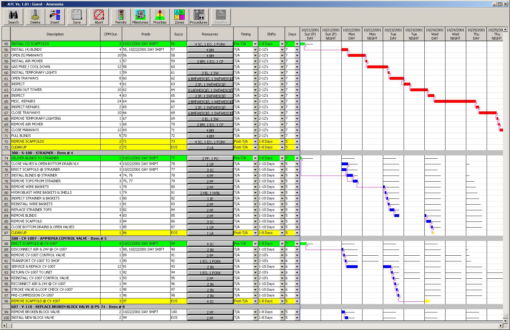Open Shifts dropdown for row 73 CLEAN UP
Viewport: 510px width, 330px height.
282,147
